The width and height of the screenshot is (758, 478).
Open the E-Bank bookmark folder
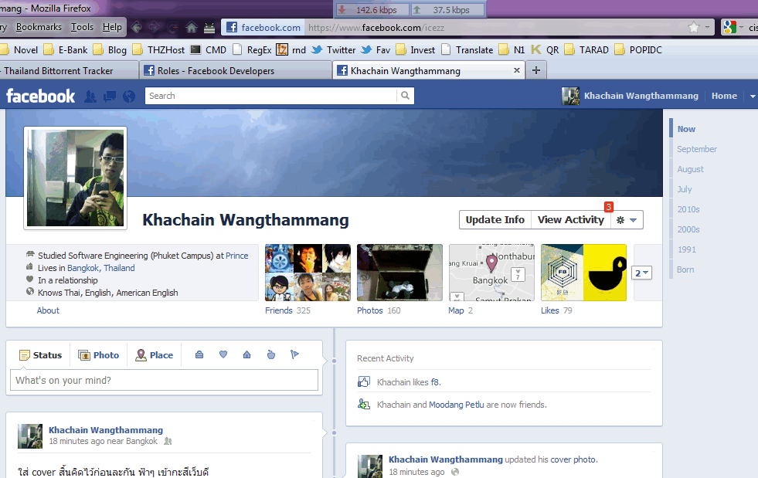pyautogui.click(x=66, y=49)
